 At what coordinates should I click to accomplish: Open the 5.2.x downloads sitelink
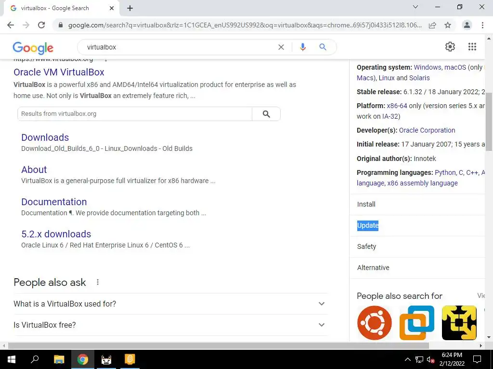56,234
